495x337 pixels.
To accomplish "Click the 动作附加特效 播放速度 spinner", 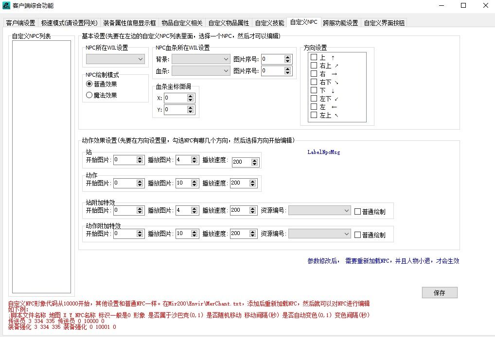I will 252,234.
